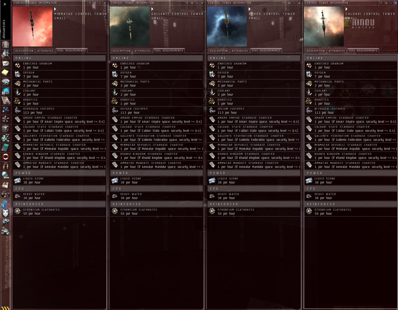Click Robotics icon in Minmatar tower window
This screenshot has height=310, width=398.
point(18,102)
